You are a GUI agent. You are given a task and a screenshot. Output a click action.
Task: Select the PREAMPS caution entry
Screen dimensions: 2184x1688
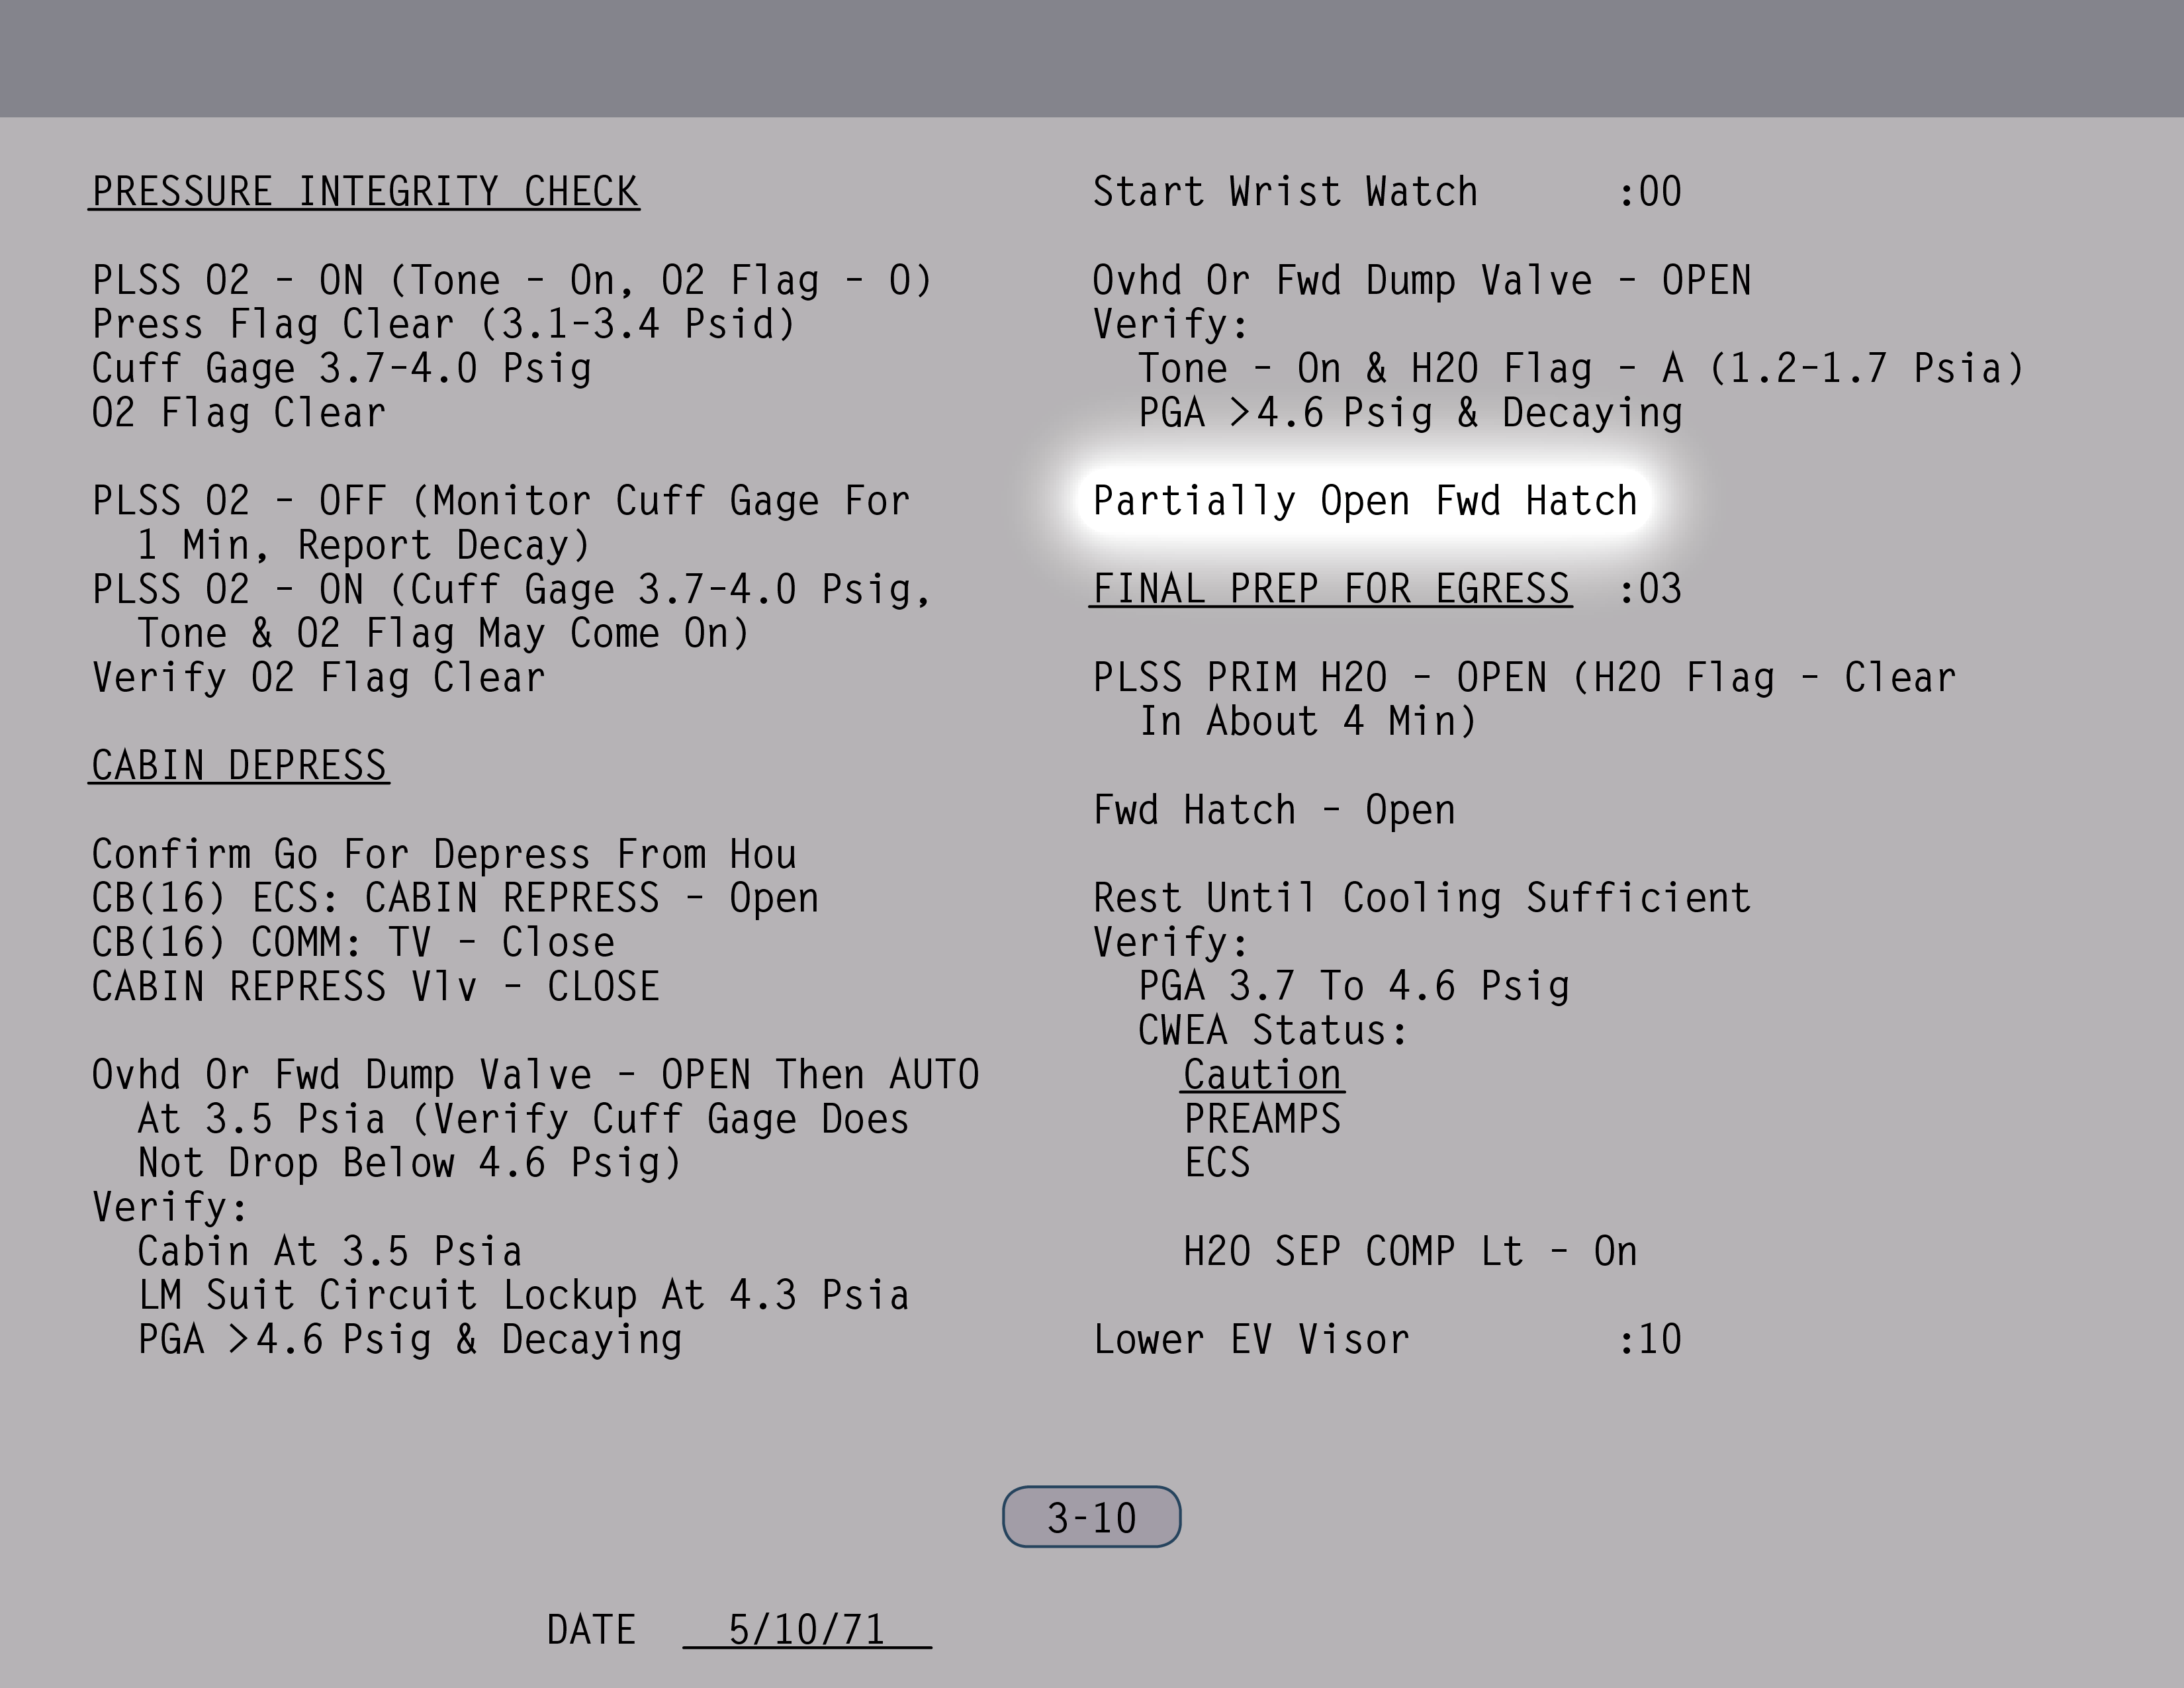[x=1262, y=1119]
